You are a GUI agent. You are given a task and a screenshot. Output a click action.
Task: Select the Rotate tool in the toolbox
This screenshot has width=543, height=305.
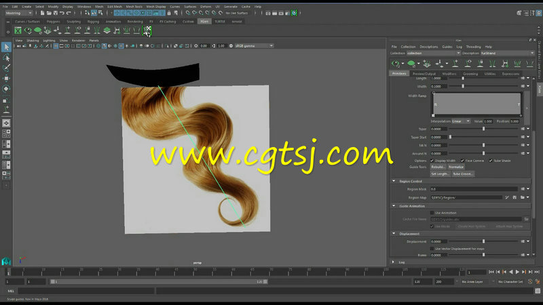6,89
